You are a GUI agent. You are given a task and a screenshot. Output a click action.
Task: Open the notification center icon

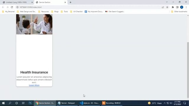(x=185, y=103)
